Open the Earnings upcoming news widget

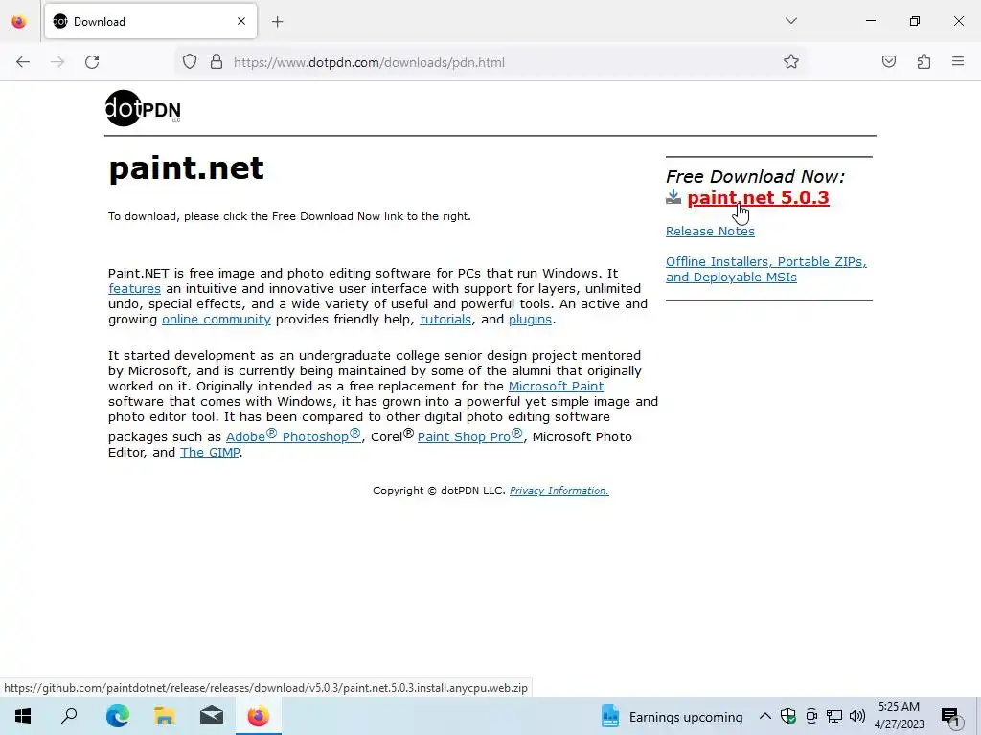[x=672, y=717]
